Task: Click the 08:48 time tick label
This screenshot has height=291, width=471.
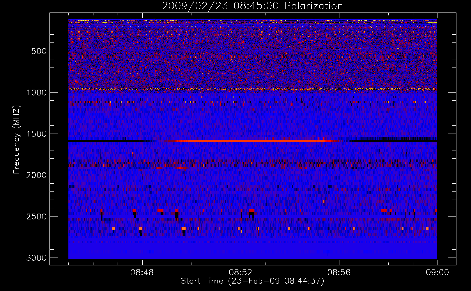Action: click(142, 273)
